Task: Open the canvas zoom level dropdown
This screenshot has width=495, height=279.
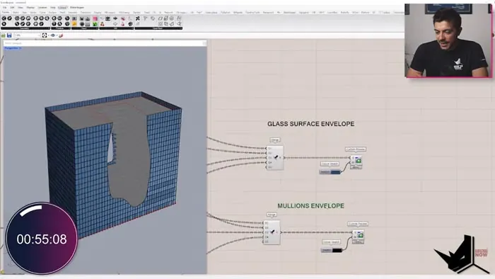Action: click(x=27, y=35)
